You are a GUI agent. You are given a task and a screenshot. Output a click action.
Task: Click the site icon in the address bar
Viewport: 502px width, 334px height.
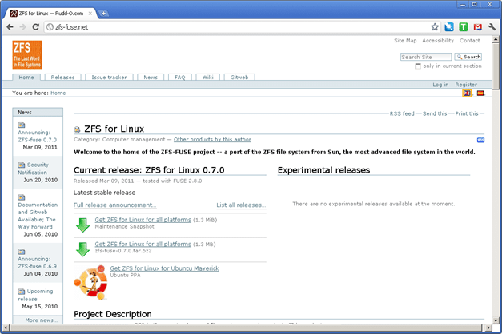pos(50,27)
